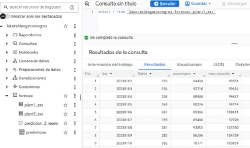Open more options for Notebooks
This screenshot has width=250, height=148.
[x=75, y=53]
